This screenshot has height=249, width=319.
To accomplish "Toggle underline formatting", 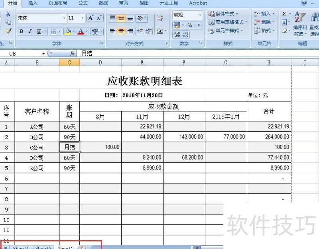I will [39, 31].
